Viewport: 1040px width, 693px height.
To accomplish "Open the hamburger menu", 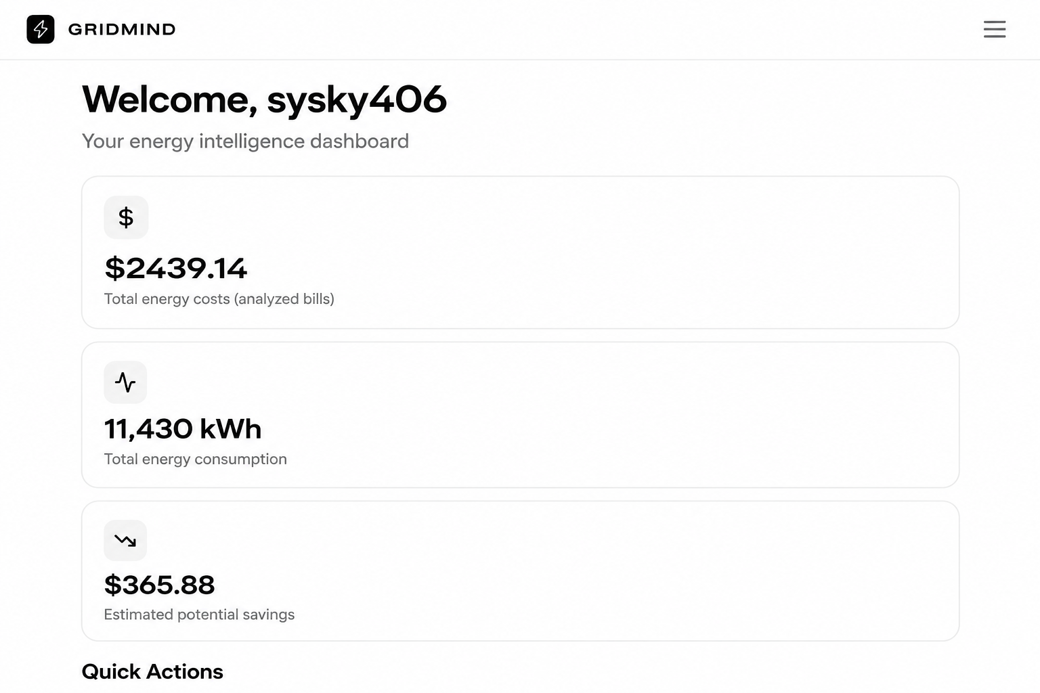I will tap(994, 29).
